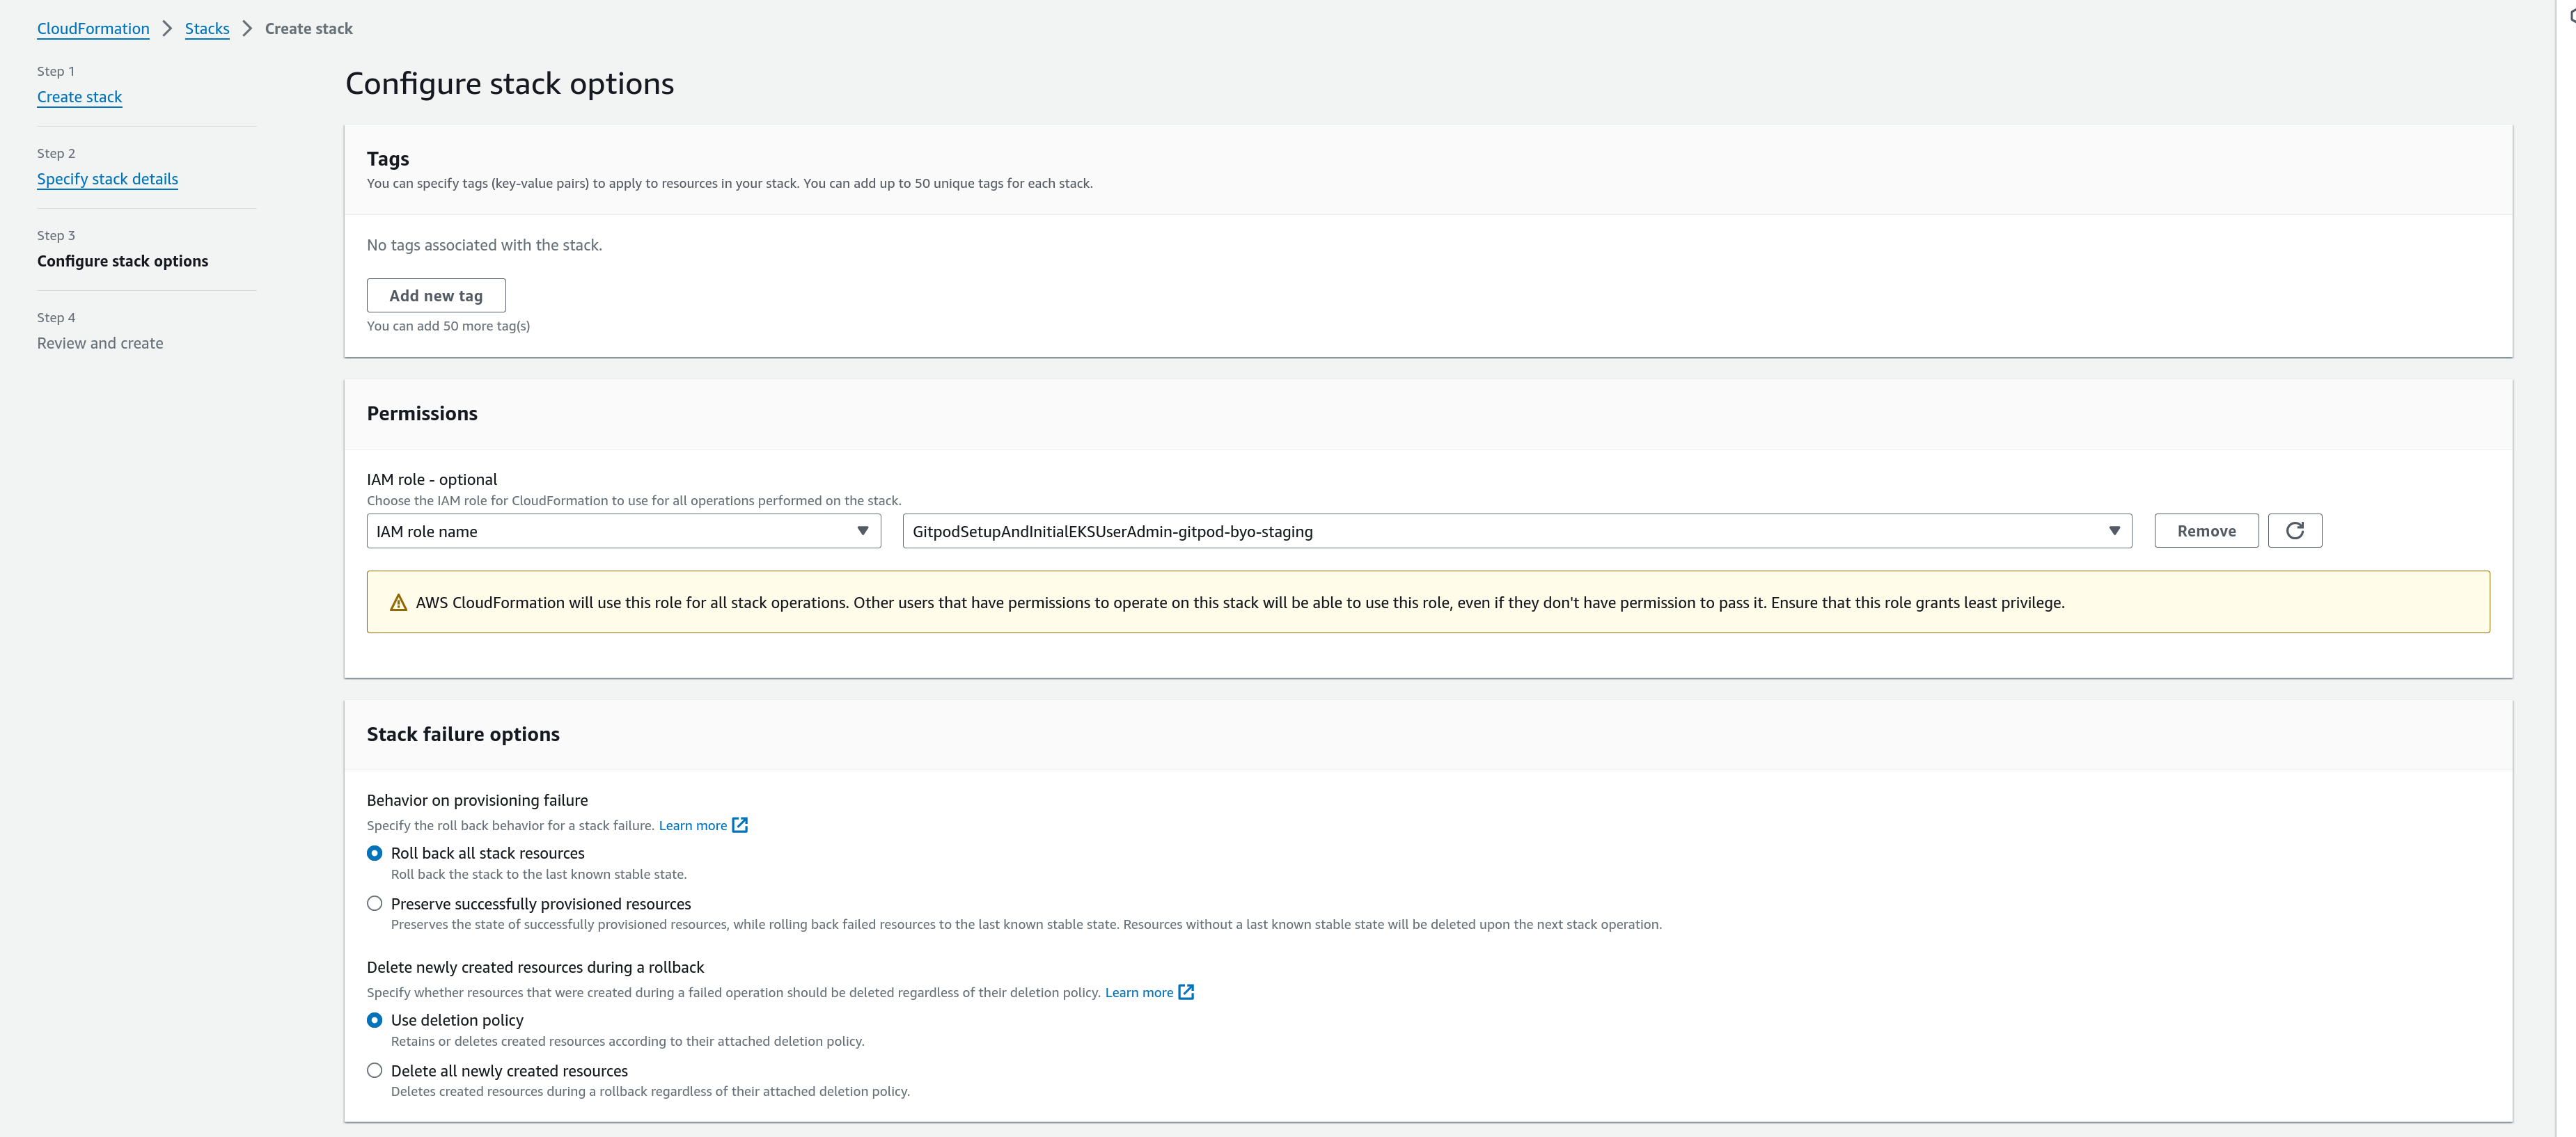Select Preserve successfully provisioned resources option
Viewport: 2576px width, 1137px height.
pyautogui.click(x=375, y=904)
